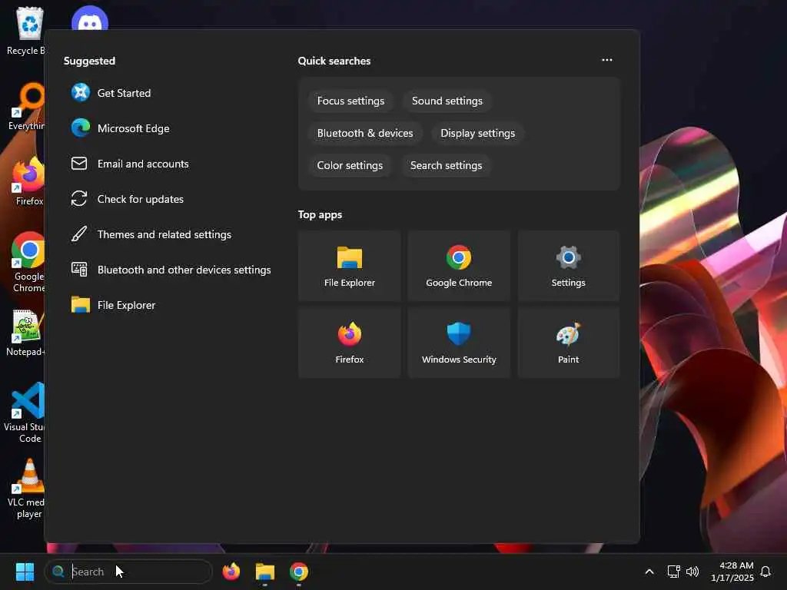Image resolution: width=787 pixels, height=590 pixels.
Task: Click the volume speaker icon in tray
Action: pos(692,572)
